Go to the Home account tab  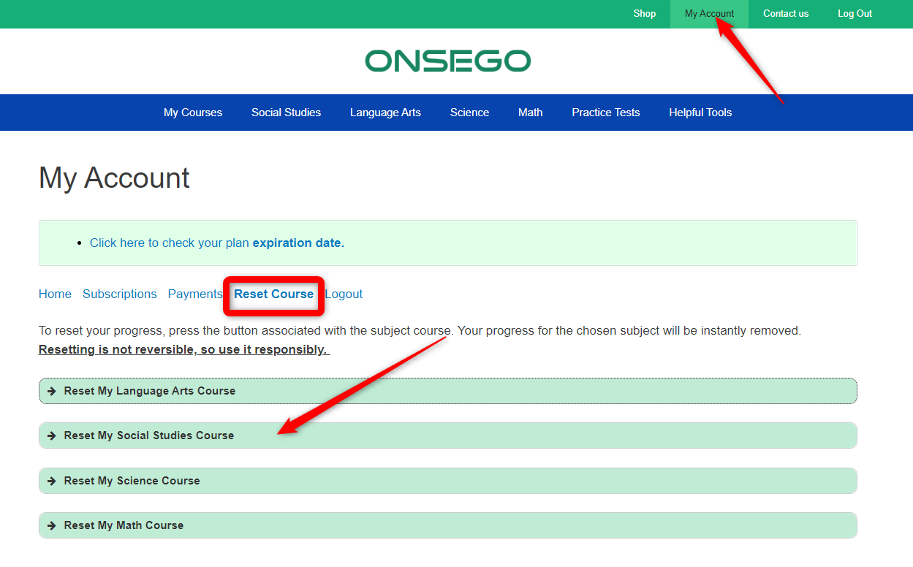(x=55, y=294)
